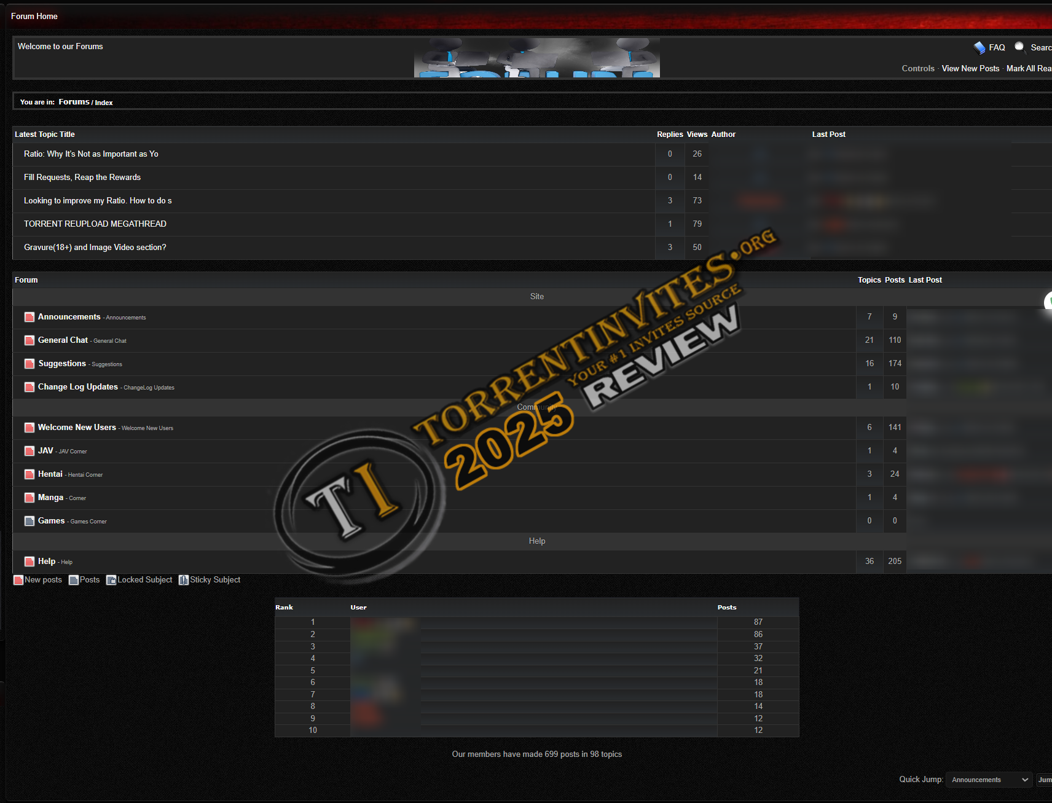Open the General Chat forum

click(63, 340)
